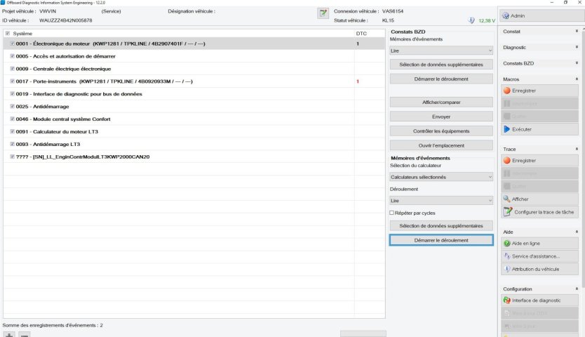Click the battery voltage indicator icon

pyautogui.click(x=471, y=20)
